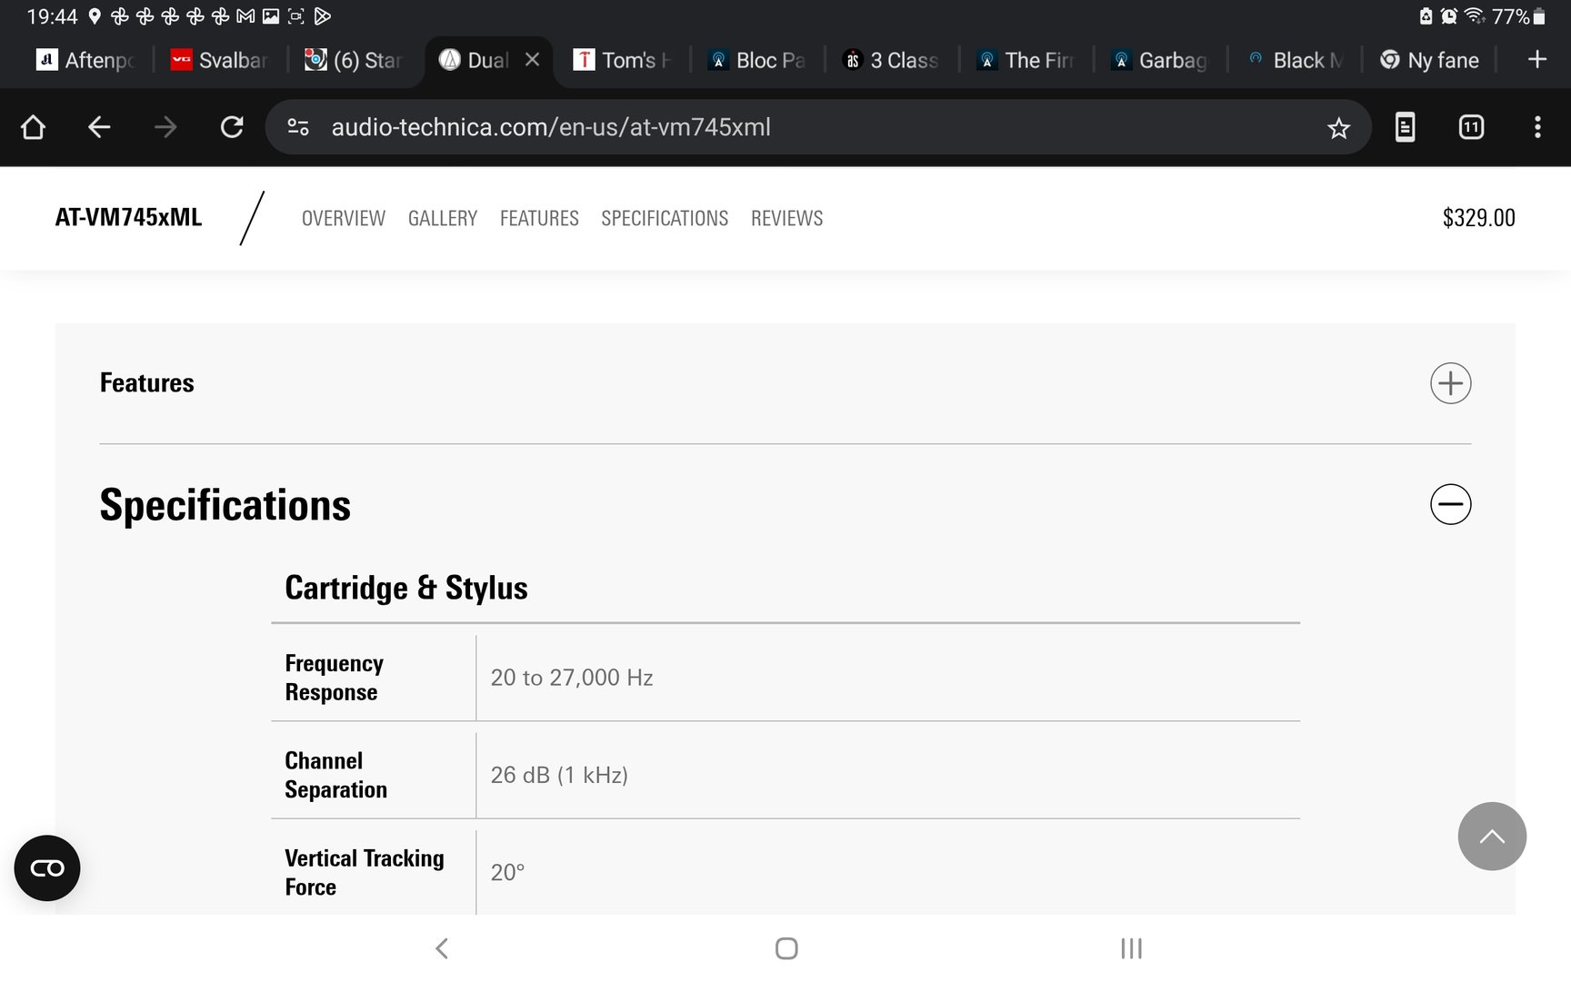Switch to the Aftenposten tab

coord(85,61)
